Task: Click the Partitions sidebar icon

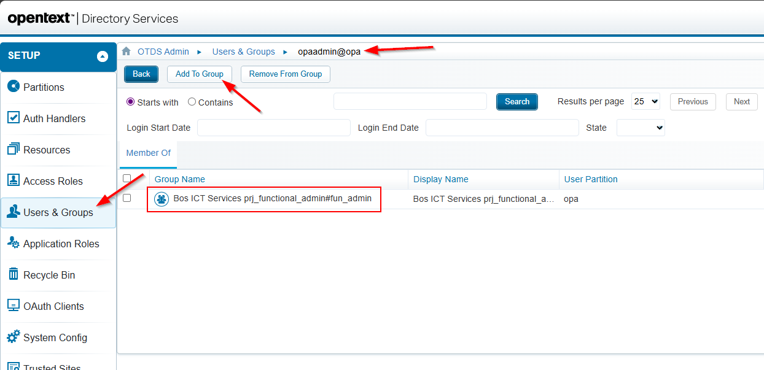Action: coord(13,87)
